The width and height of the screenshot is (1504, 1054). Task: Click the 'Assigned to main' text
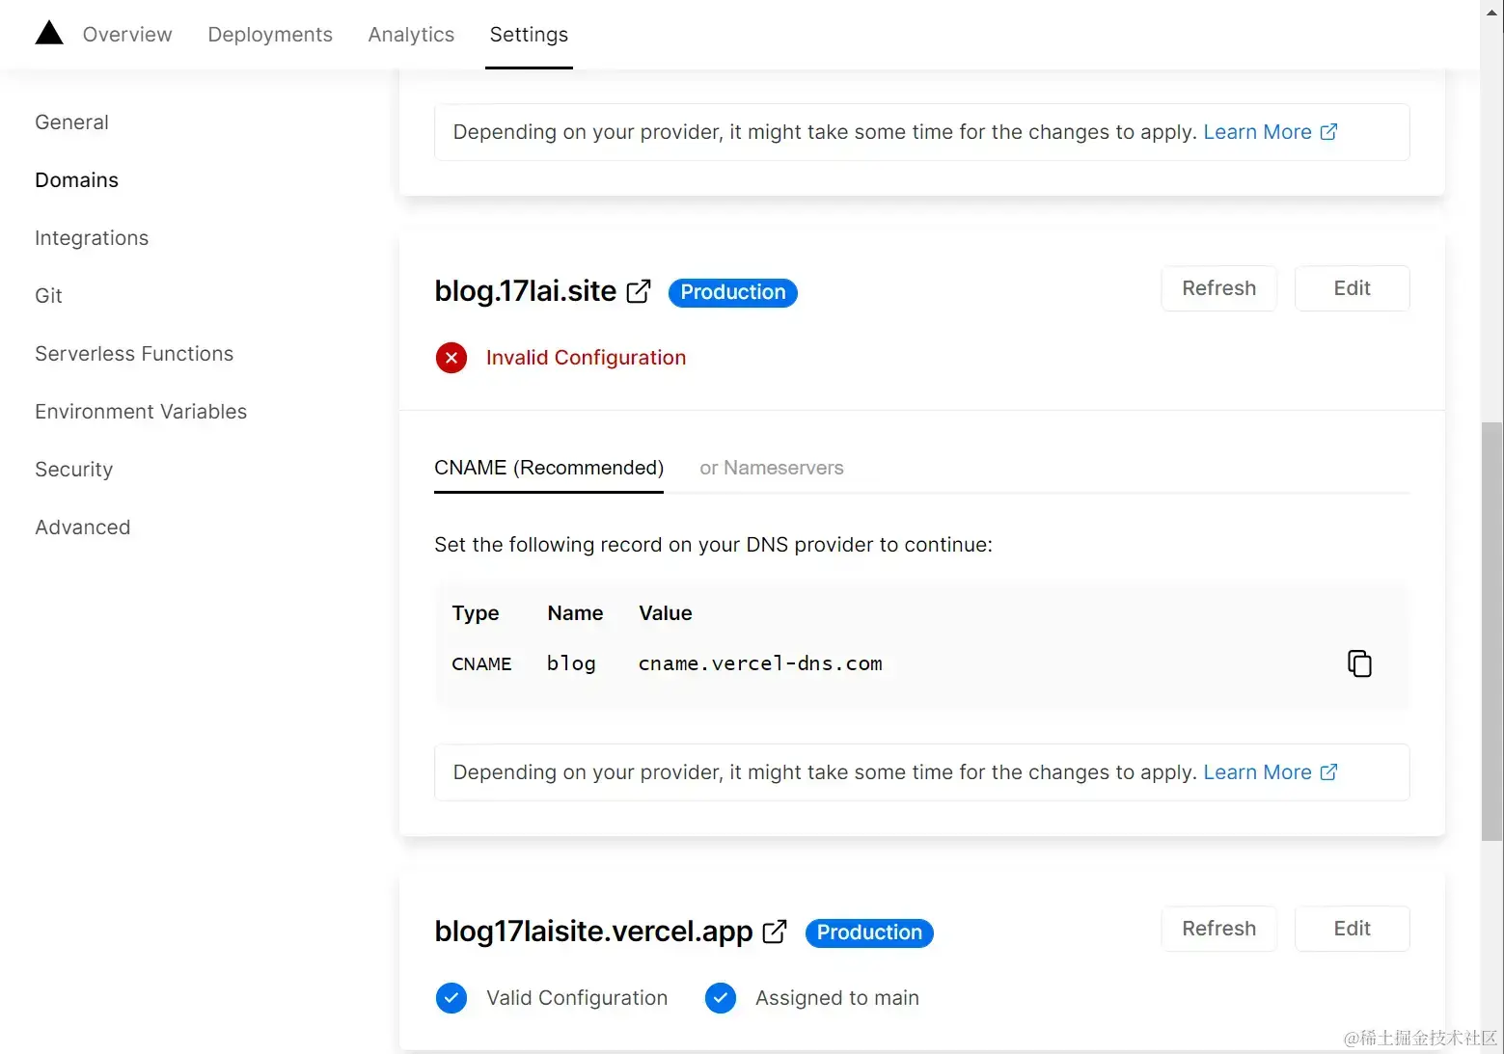(837, 998)
